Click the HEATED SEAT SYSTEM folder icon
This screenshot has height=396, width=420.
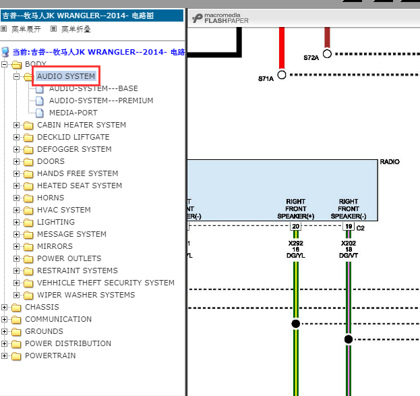[x=28, y=186]
